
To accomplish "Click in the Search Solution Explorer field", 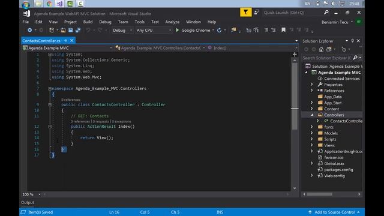I will tap(326, 58).
